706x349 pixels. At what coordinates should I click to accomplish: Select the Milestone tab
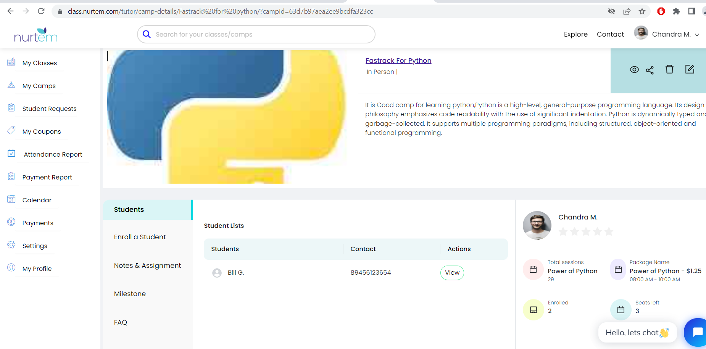coord(130,294)
